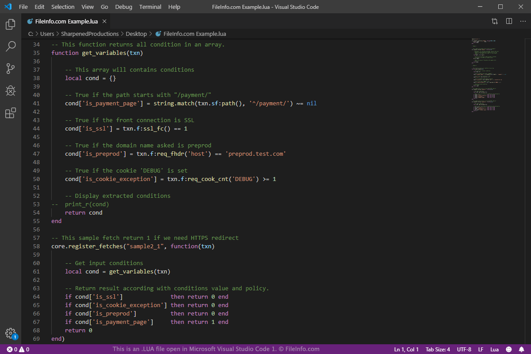The image size is (531, 354).
Task: Open the Extensions view icon
Action: tap(11, 113)
